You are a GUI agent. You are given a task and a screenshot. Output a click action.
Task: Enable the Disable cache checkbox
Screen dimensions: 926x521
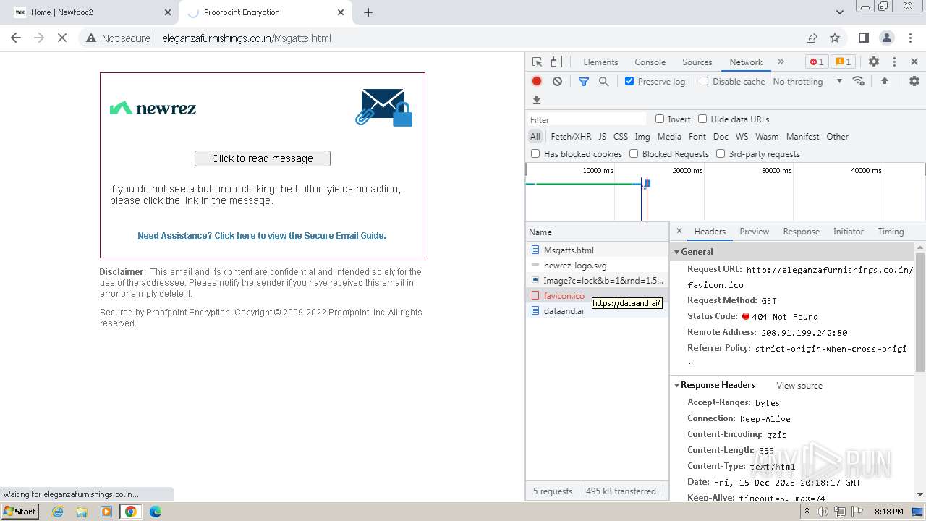tap(704, 82)
